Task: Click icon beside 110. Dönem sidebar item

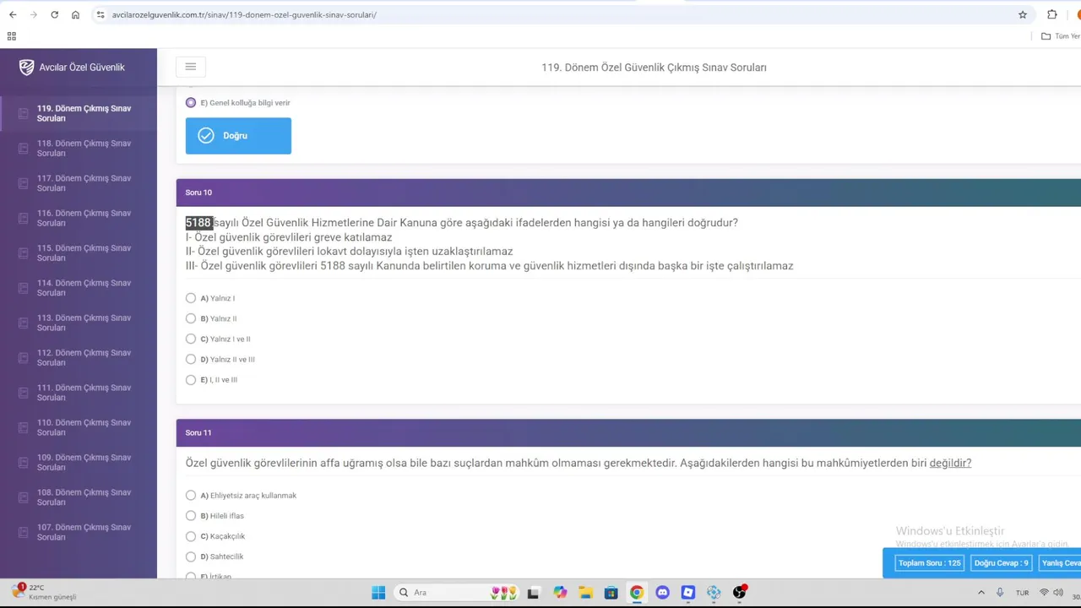Action: click(x=23, y=427)
